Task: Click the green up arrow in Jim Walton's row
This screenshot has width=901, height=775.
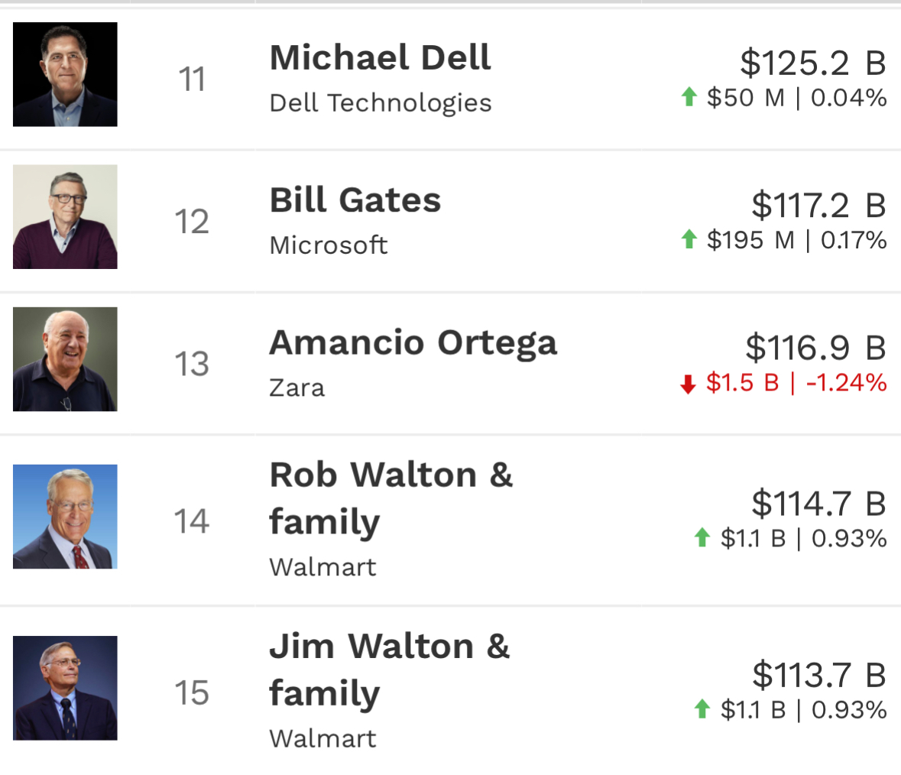Action: pos(702,709)
